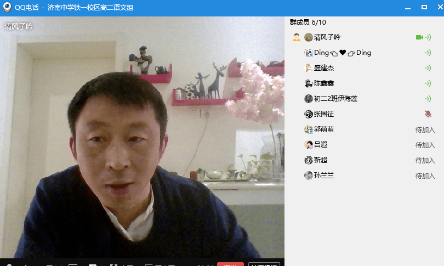
Task: Click the QQ电话 app icon in the title bar
Action: 7,7
